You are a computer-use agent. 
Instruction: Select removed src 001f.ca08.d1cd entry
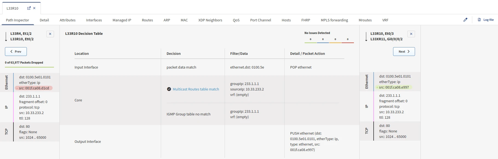coord(34,88)
